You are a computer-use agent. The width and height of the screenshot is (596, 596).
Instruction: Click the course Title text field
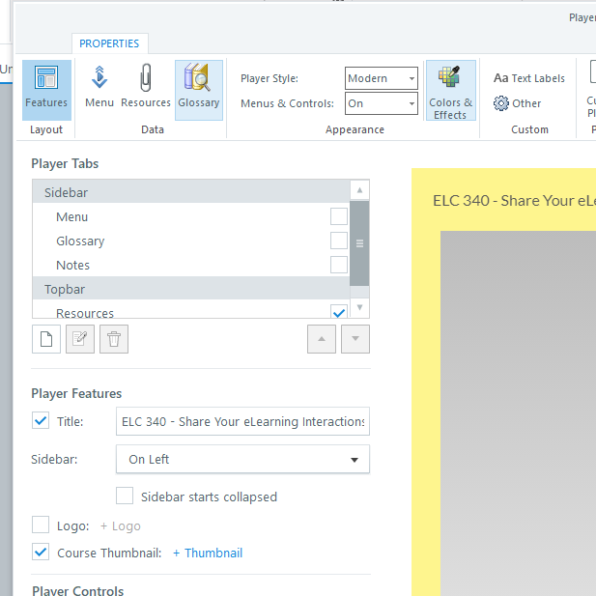(242, 421)
